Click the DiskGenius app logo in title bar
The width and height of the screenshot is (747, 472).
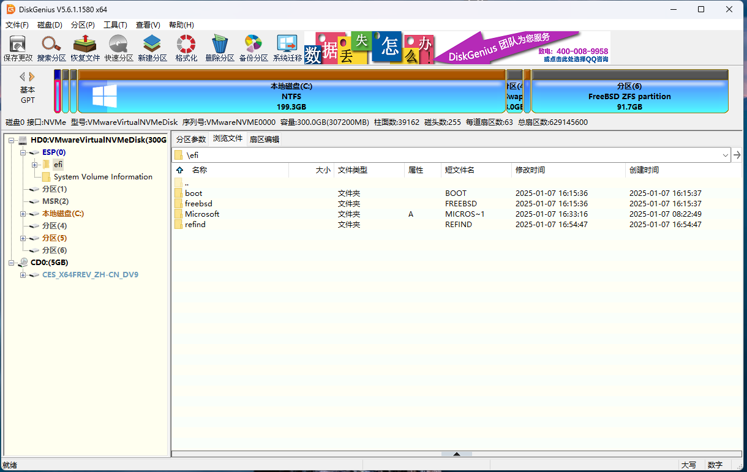click(x=10, y=9)
